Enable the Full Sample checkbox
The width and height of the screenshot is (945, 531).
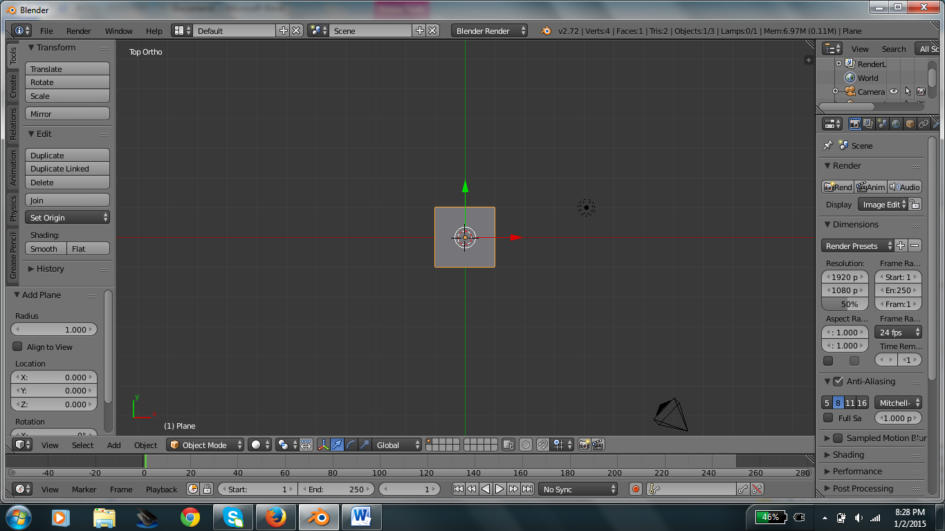tap(828, 418)
